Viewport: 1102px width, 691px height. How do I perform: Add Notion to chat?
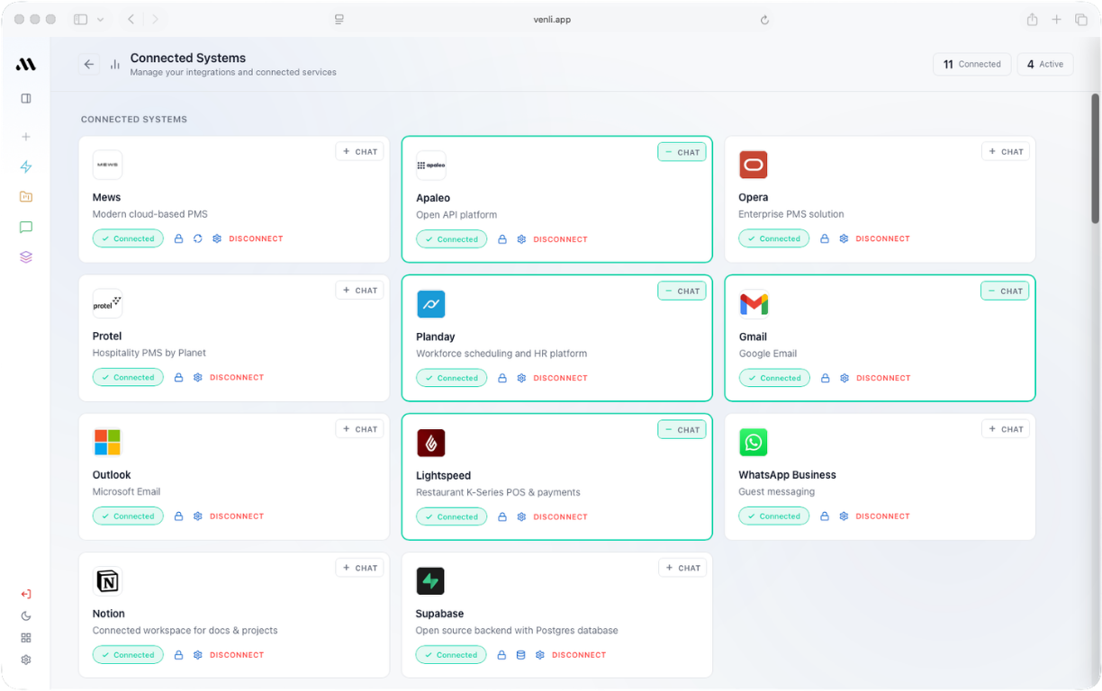pyautogui.click(x=360, y=568)
